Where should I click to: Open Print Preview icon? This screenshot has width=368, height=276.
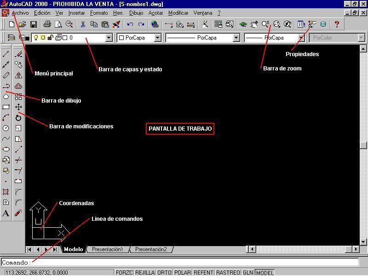coord(58,24)
